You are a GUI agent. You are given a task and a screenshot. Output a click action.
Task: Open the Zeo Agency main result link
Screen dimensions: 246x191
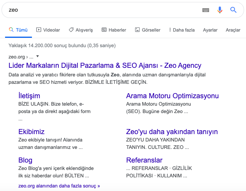[x=105, y=65]
